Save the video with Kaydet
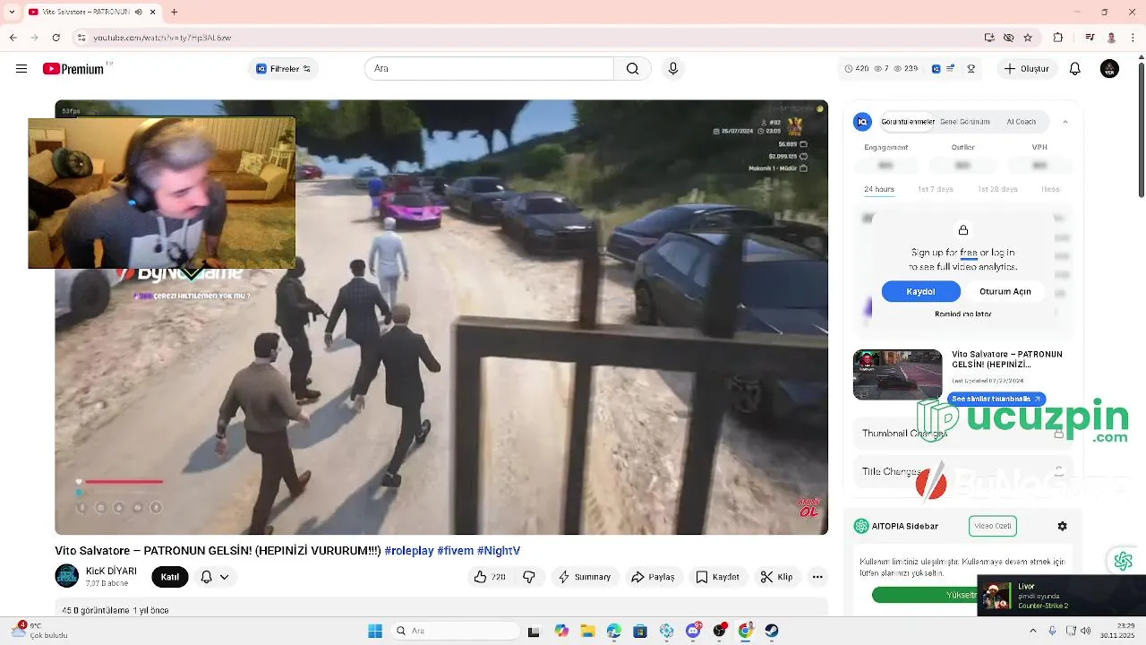Screen dimensions: 1146x645 tap(718, 577)
